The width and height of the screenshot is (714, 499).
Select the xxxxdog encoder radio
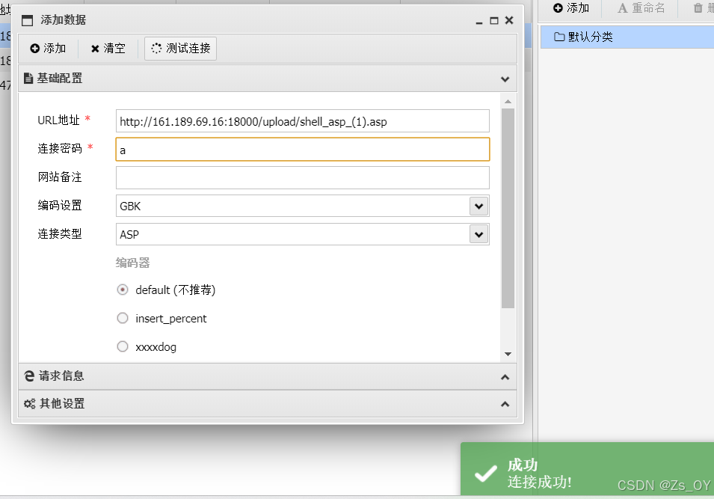click(x=123, y=346)
